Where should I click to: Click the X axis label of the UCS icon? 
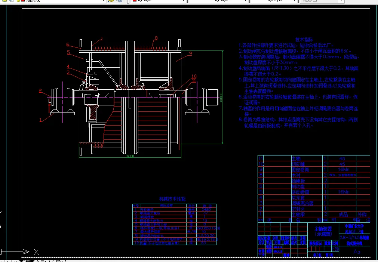(x=36, y=252)
